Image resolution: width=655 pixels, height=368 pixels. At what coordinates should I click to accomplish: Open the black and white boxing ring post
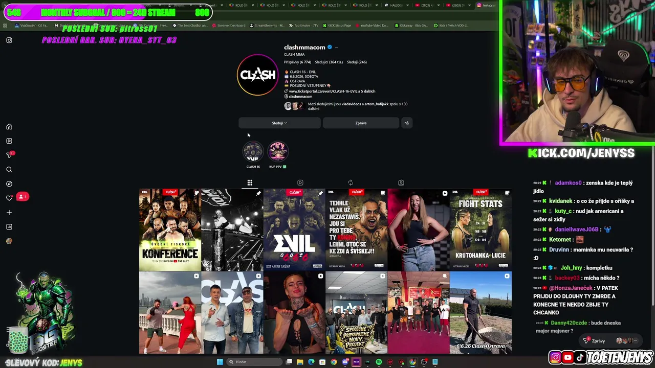pyautogui.click(x=232, y=229)
